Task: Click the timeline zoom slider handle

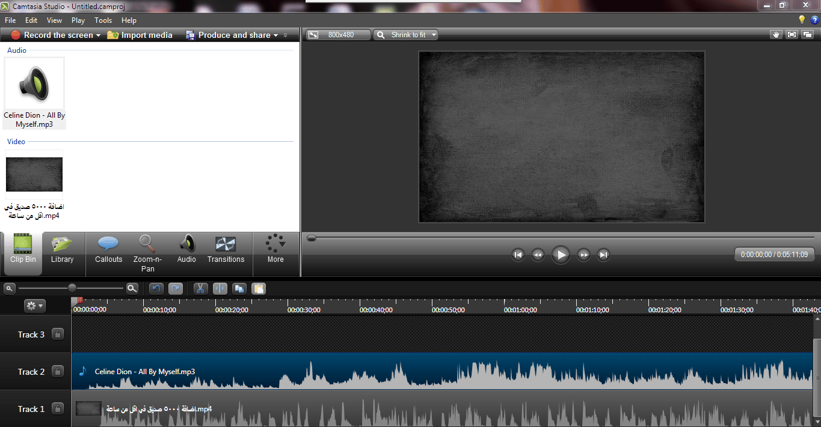Action: pyautogui.click(x=73, y=288)
